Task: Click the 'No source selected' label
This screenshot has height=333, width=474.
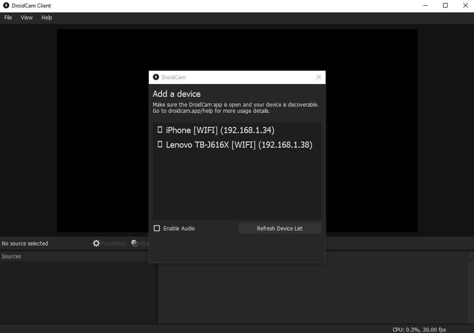Action: pyautogui.click(x=25, y=244)
